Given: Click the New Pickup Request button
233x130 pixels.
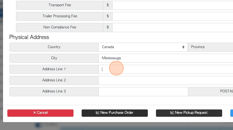Looking at the screenshot, I should [189, 113].
